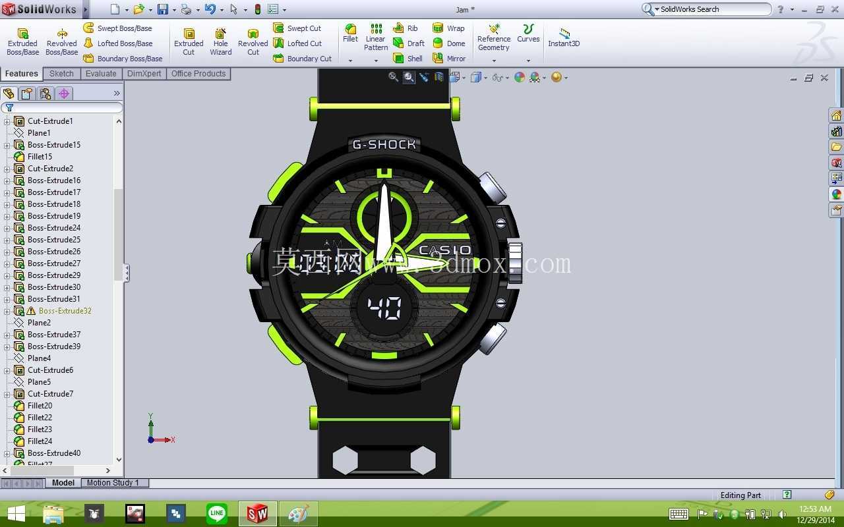Open LINE app from Windows taskbar
Screen dimensions: 844x527
217,514
